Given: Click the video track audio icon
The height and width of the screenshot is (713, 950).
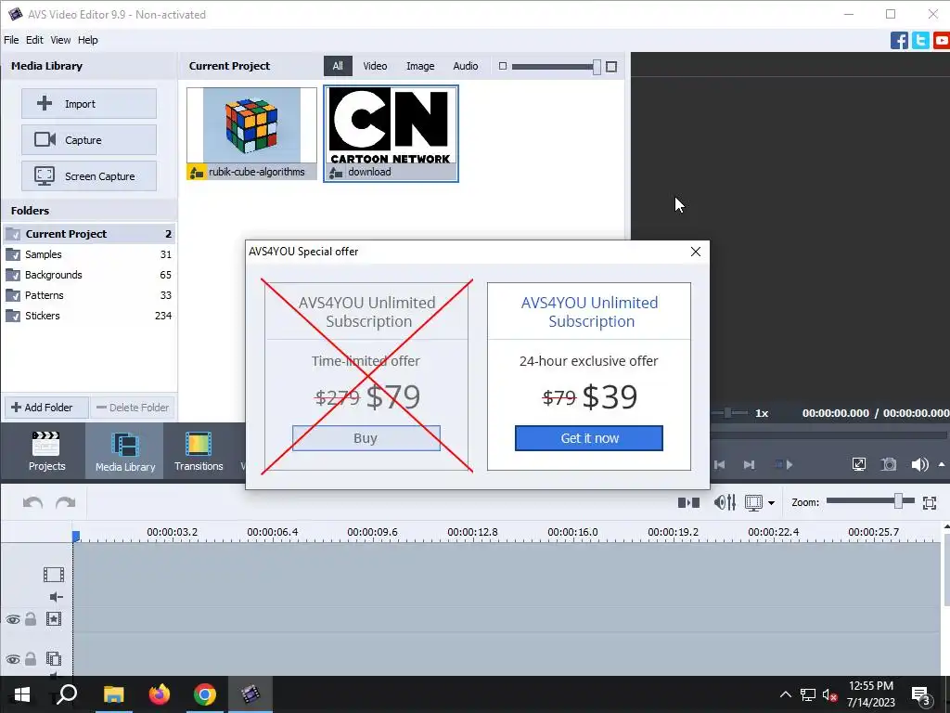Looking at the screenshot, I should pyautogui.click(x=56, y=597).
